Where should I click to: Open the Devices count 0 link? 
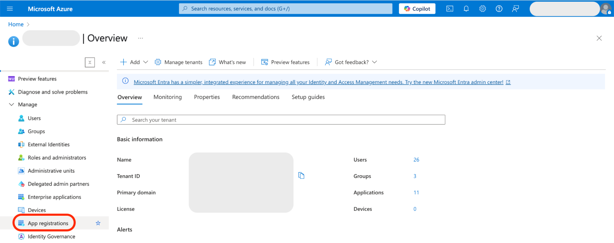click(415, 209)
